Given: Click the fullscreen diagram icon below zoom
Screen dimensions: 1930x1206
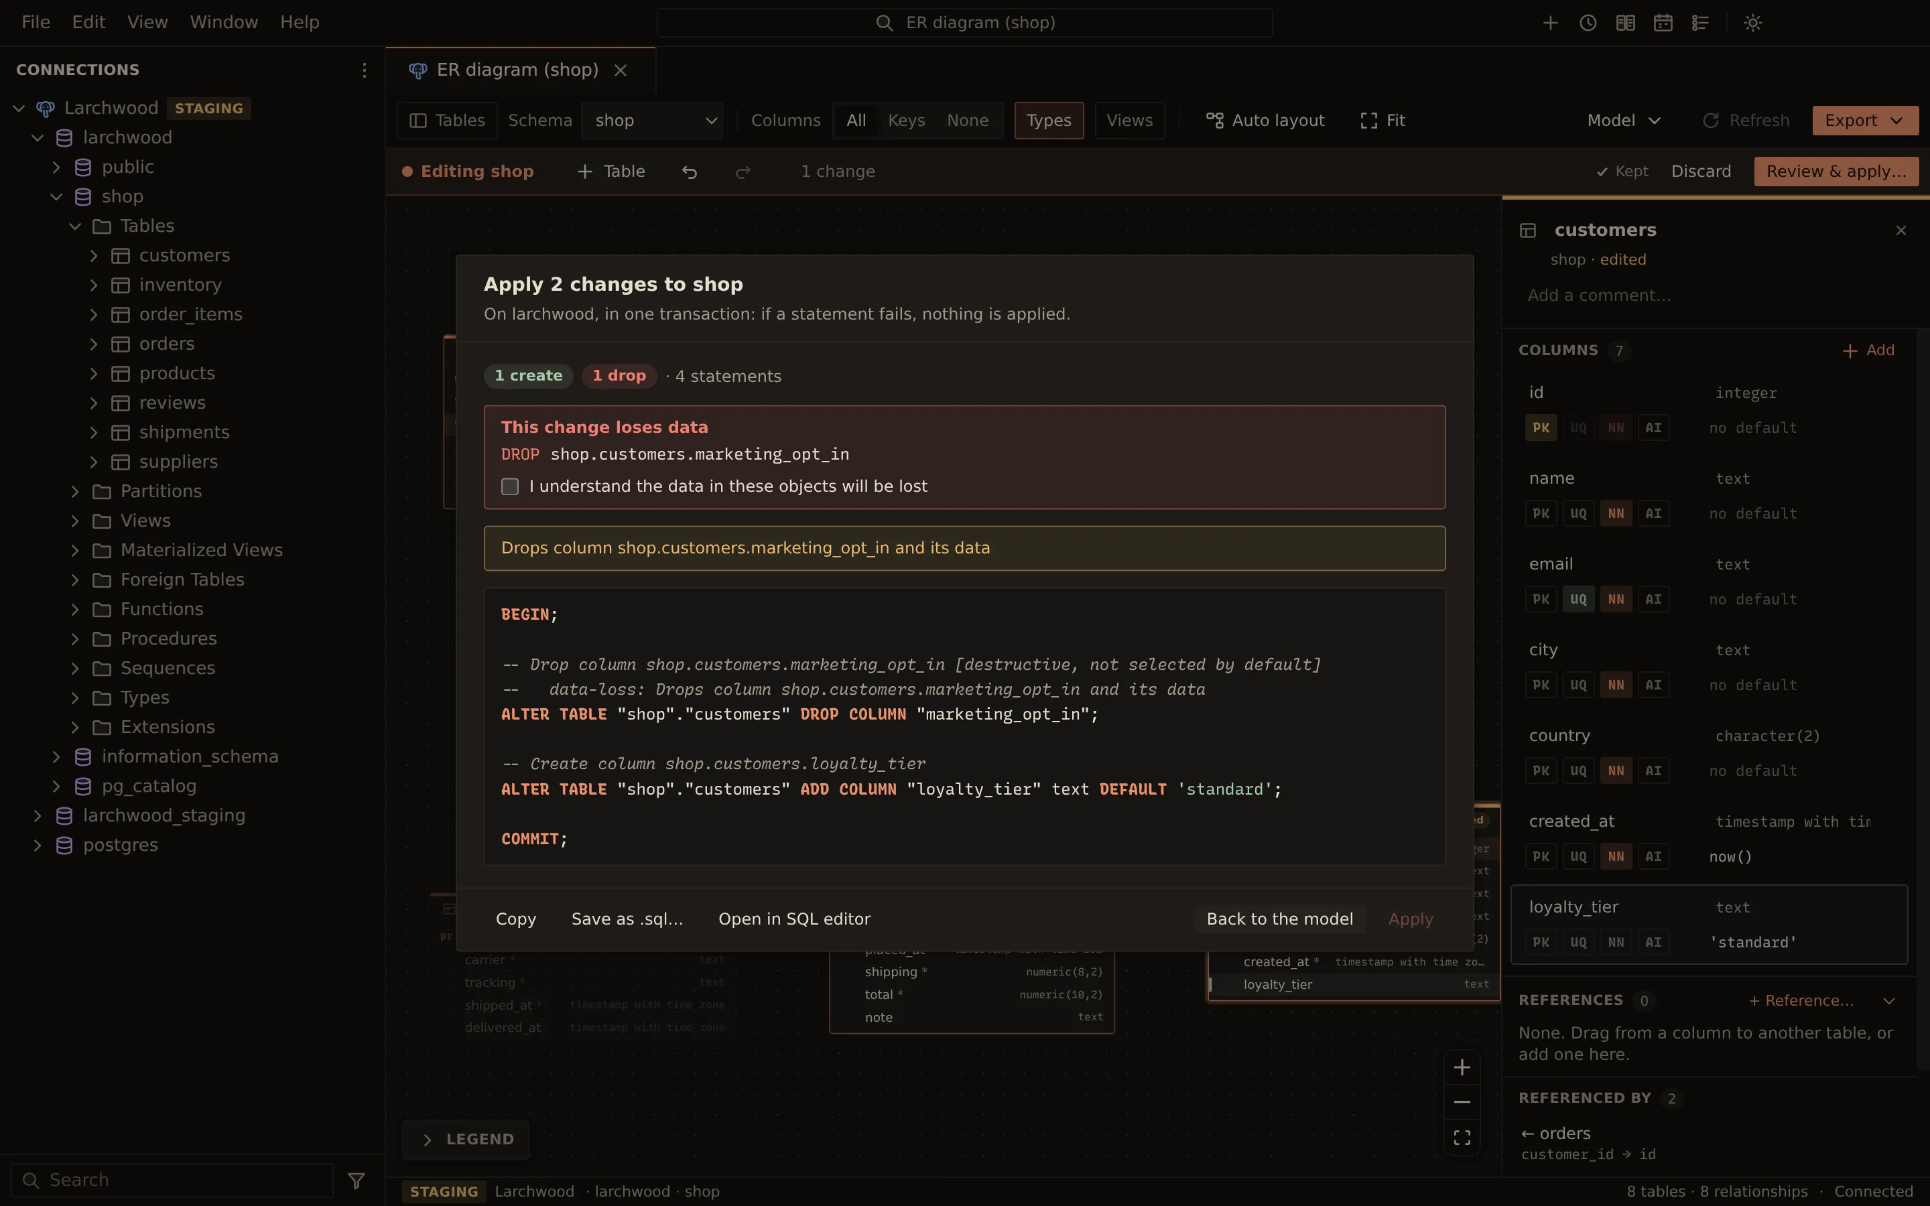Looking at the screenshot, I should [x=1462, y=1138].
